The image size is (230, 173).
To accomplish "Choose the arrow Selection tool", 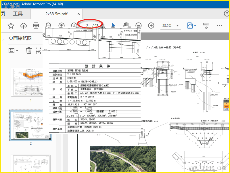I will (114, 25).
